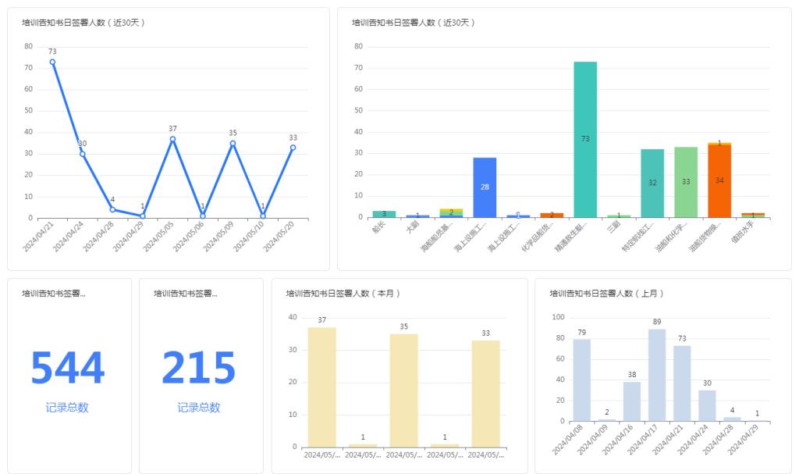Viewport: 799px width, 474px height.
Task: Select the 2024/05/09 point on line chart
Action: point(233,143)
